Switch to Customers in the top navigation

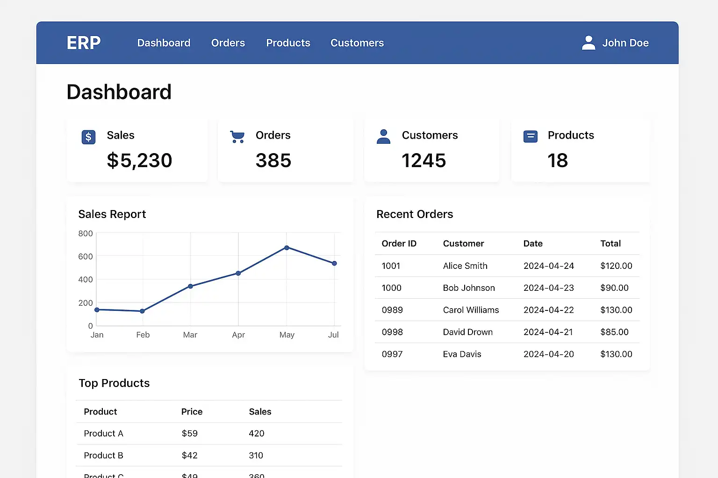(x=357, y=43)
